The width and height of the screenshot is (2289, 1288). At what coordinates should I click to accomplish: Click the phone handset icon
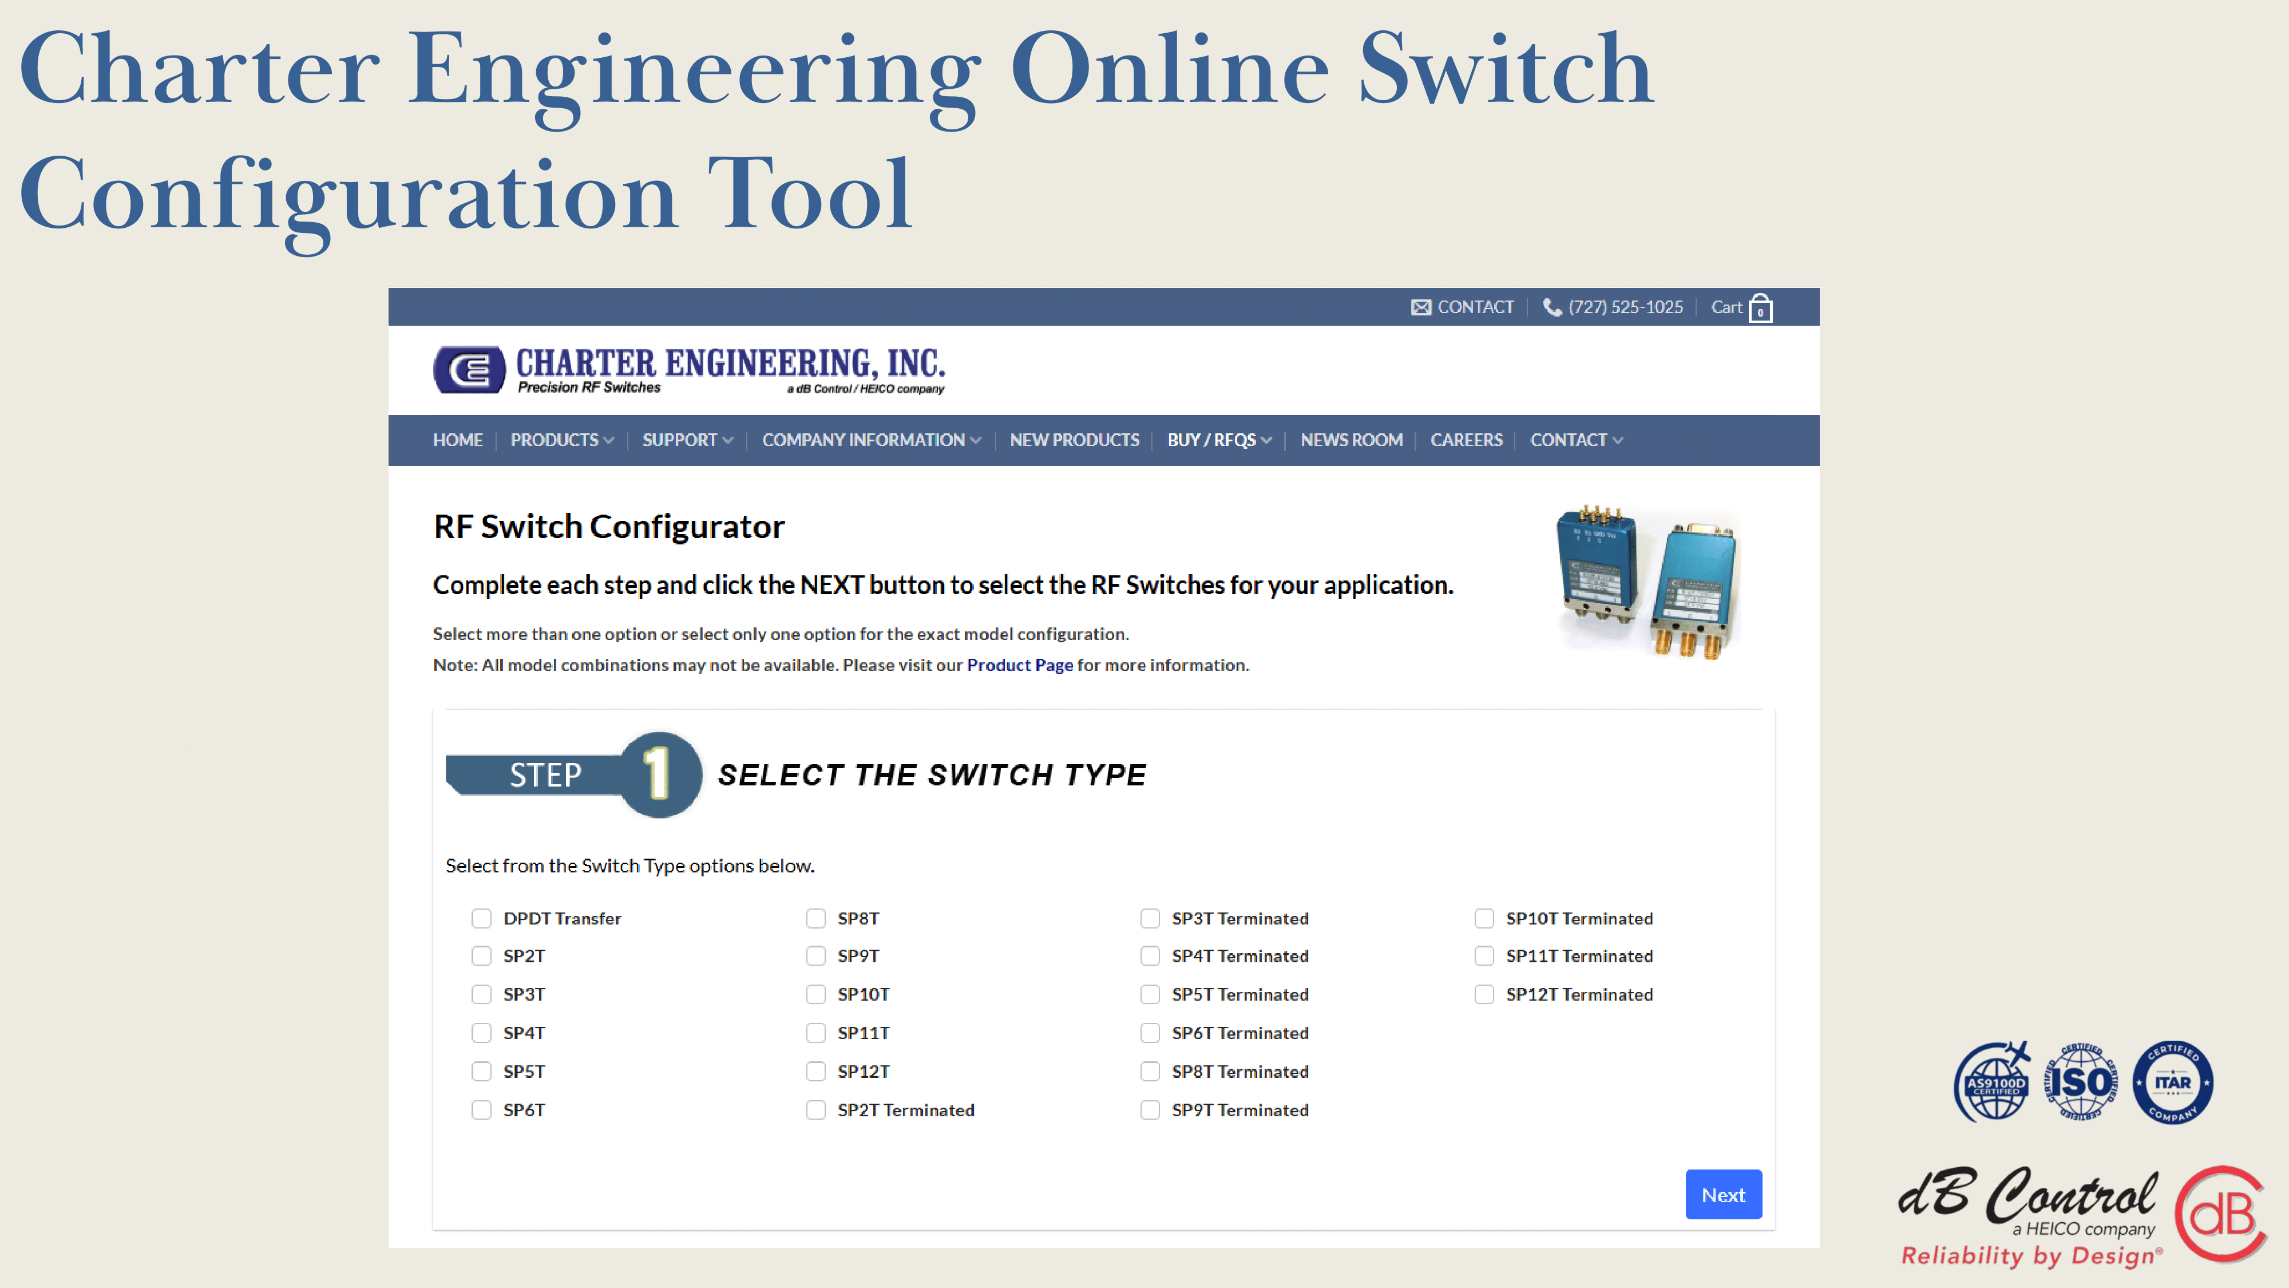pyautogui.click(x=1553, y=307)
